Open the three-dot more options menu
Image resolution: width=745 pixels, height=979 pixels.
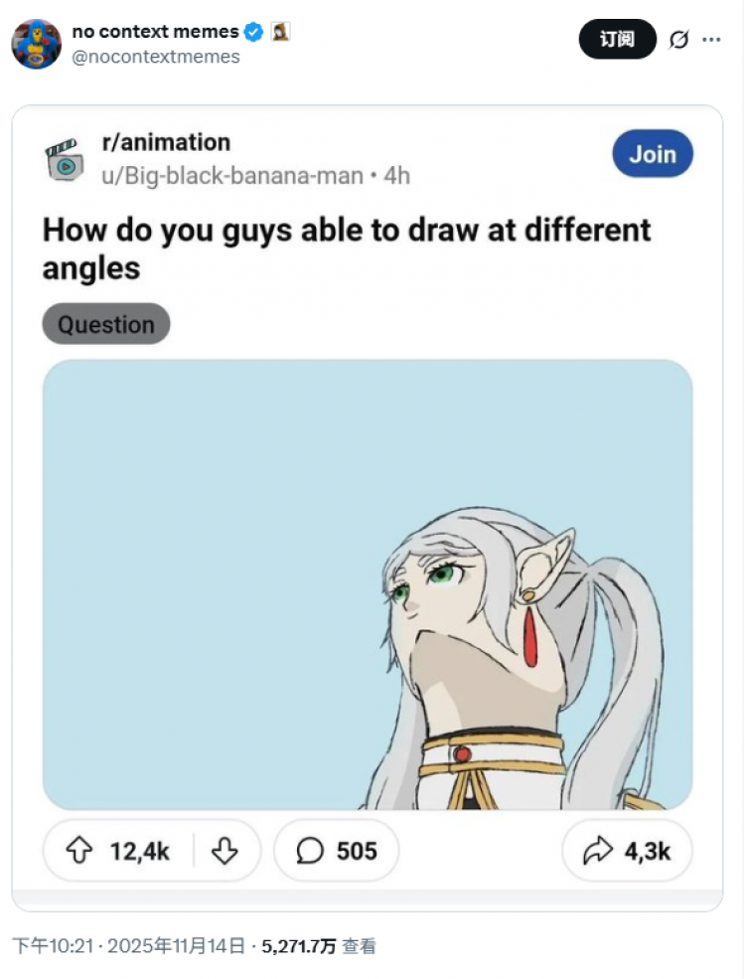[x=711, y=40]
